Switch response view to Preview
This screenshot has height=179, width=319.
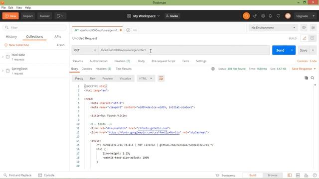point(108,79)
